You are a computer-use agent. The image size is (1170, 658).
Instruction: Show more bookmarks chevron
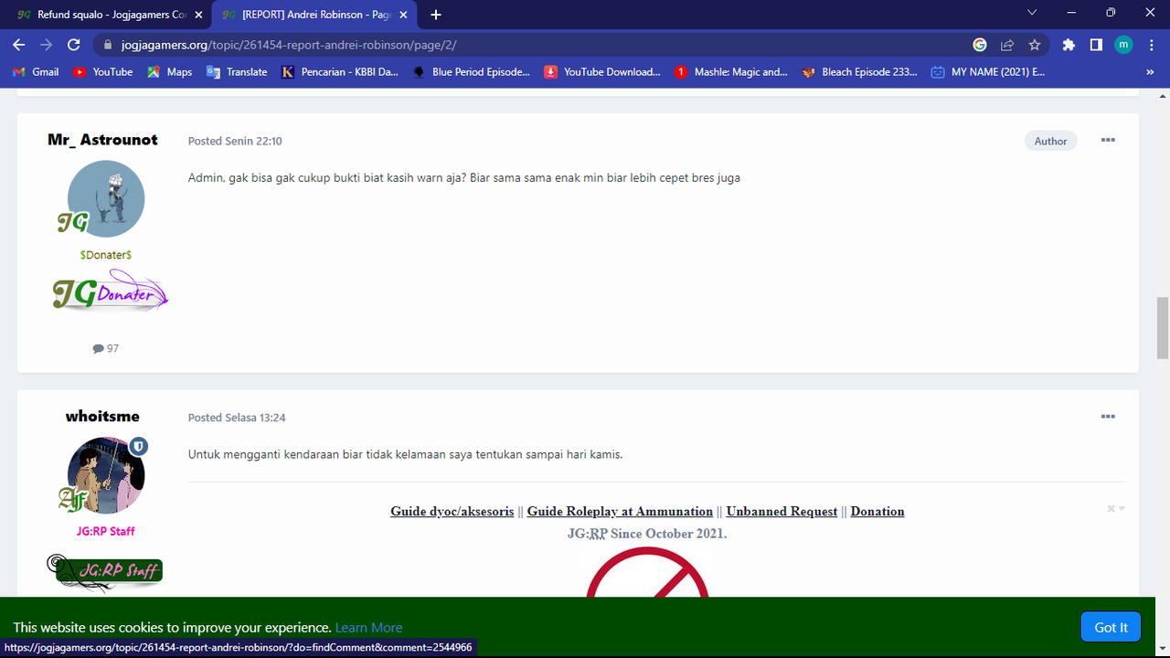[x=1150, y=72]
